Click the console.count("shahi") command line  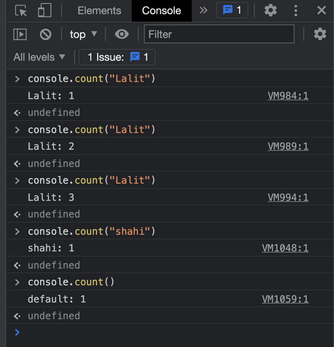coord(91,231)
